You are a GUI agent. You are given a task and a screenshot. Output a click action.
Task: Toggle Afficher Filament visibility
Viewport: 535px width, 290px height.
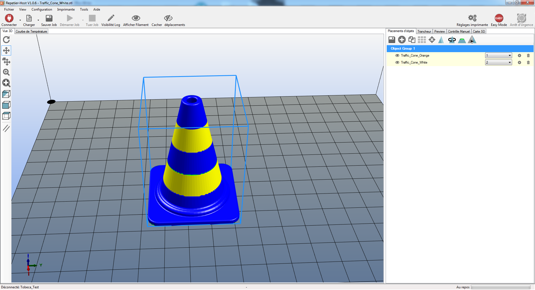pyautogui.click(x=136, y=20)
